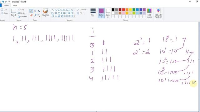200x112 pixels.
Task: Choose the Five-point star shape
Action: [x=59, y=16]
